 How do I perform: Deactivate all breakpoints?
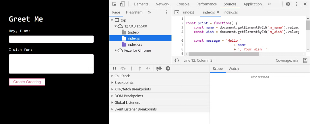pyautogui.click(x=159, y=68)
